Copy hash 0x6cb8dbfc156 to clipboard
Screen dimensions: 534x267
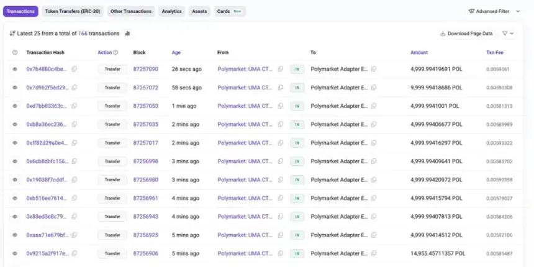click(x=75, y=161)
